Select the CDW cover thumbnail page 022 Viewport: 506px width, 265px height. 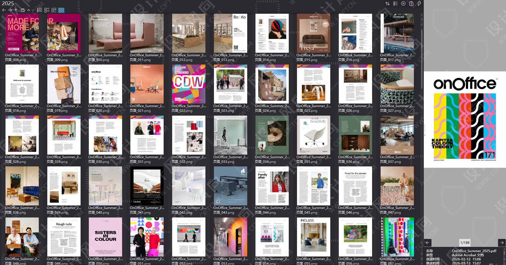189,84
